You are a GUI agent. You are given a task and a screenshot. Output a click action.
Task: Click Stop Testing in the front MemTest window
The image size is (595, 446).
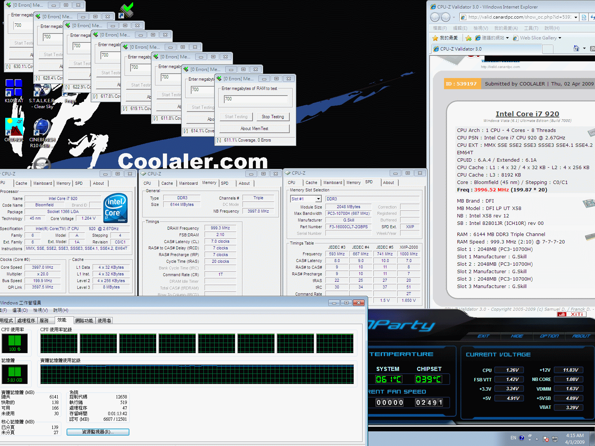tap(273, 117)
